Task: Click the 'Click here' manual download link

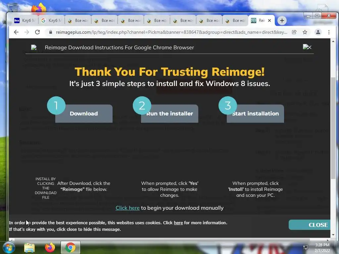Action: pos(127,208)
